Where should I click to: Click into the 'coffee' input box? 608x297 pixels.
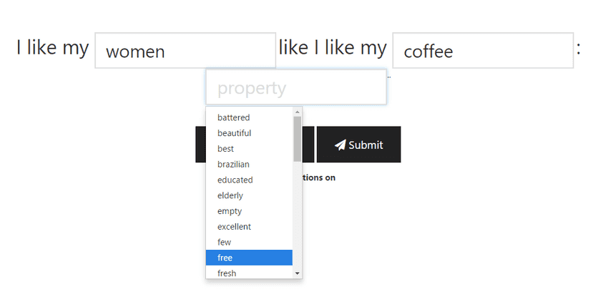tap(483, 51)
